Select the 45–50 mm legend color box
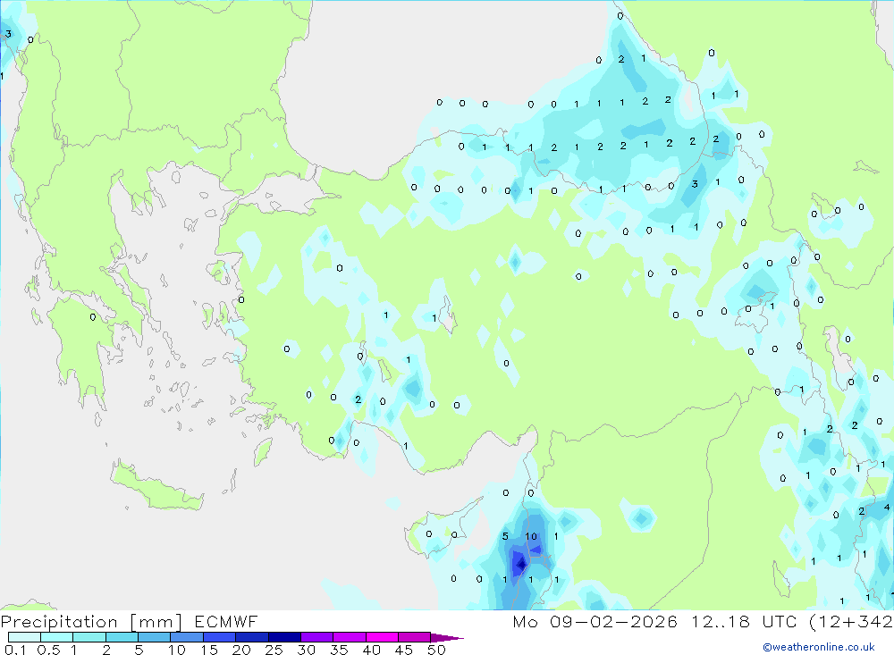This screenshot has width=894, height=655. coord(415,637)
